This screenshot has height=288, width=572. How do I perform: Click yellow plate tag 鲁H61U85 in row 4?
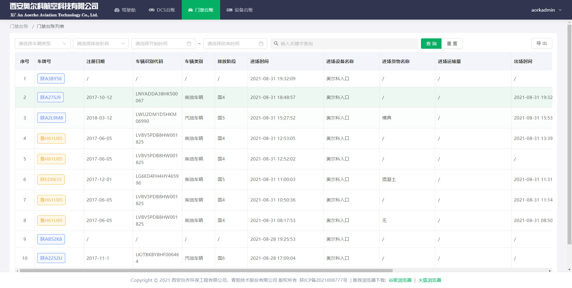pyautogui.click(x=51, y=138)
